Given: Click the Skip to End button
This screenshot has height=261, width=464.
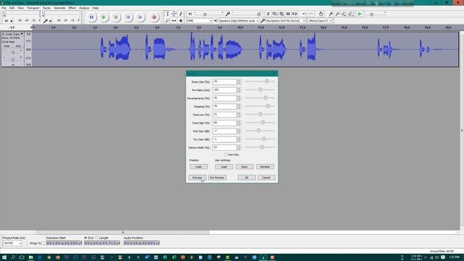Looking at the screenshot, I should [x=141, y=17].
